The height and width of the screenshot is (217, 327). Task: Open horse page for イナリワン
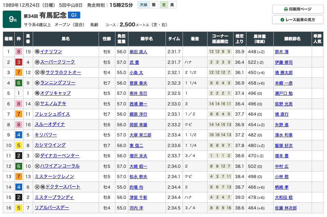(51, 52)
